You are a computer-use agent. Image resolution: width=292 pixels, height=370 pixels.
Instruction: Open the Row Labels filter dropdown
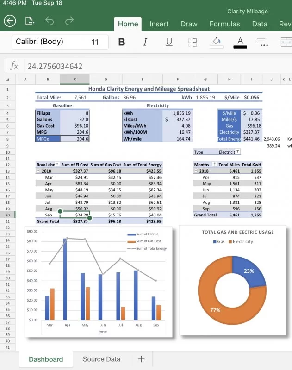[x=57, y=165]
